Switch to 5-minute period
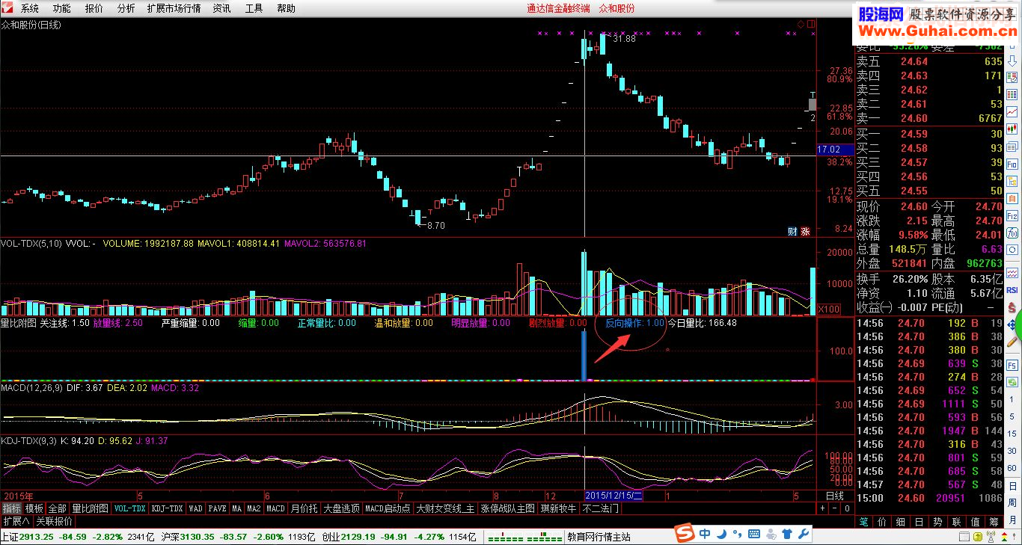Image resolution: width=1022 pixels, height=545 pixels. pos(1012,416)
